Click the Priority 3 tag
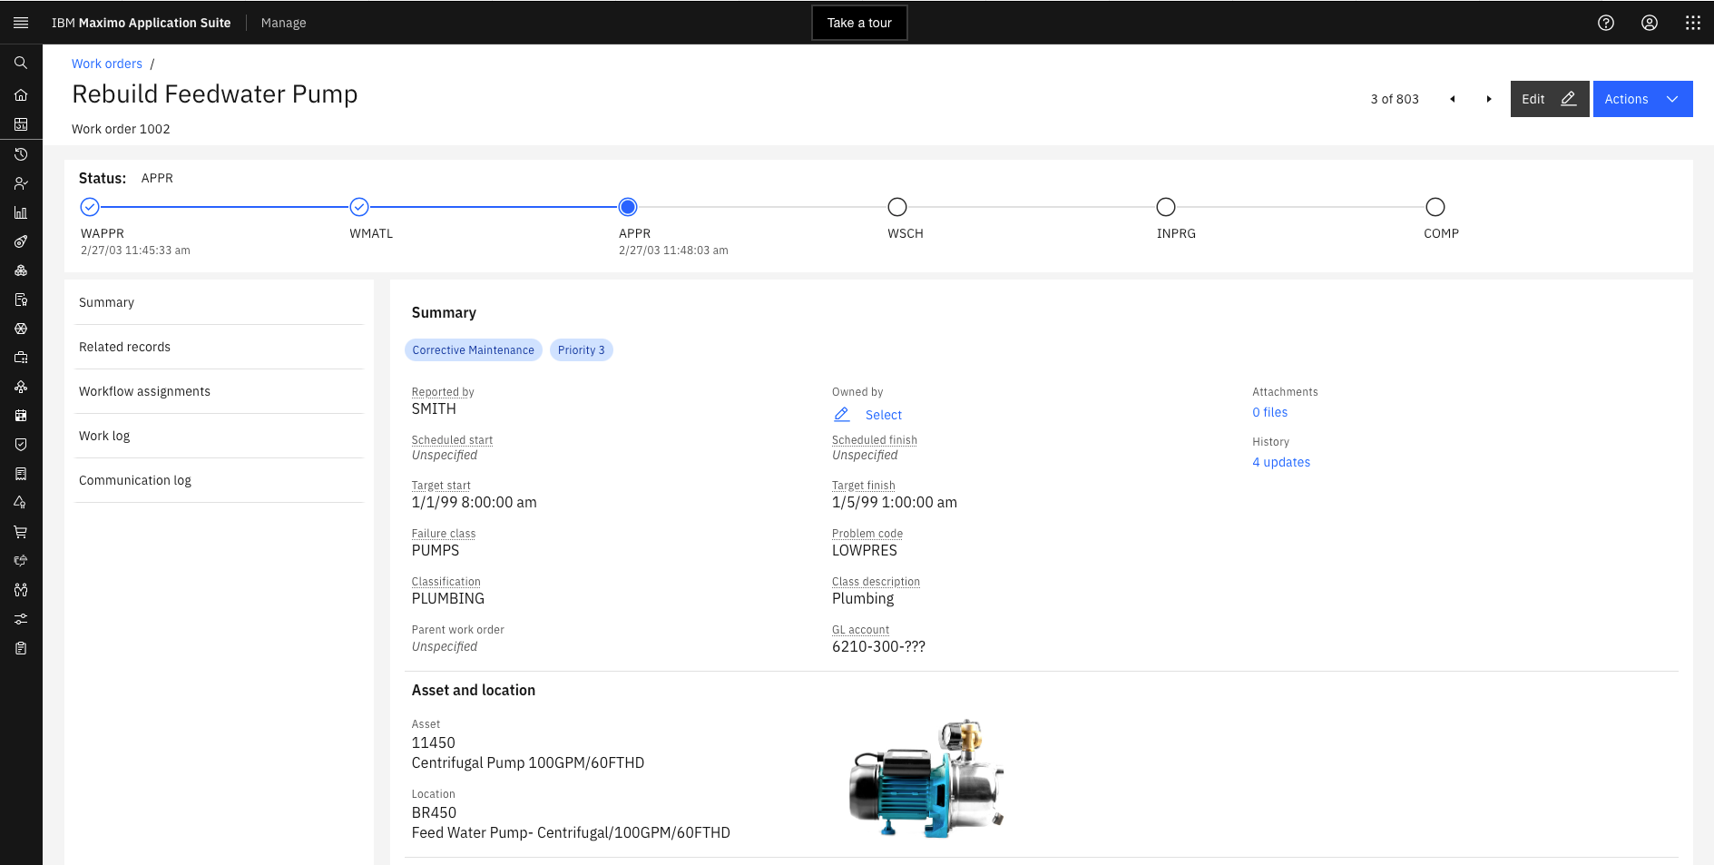 (x=581, y=350)
